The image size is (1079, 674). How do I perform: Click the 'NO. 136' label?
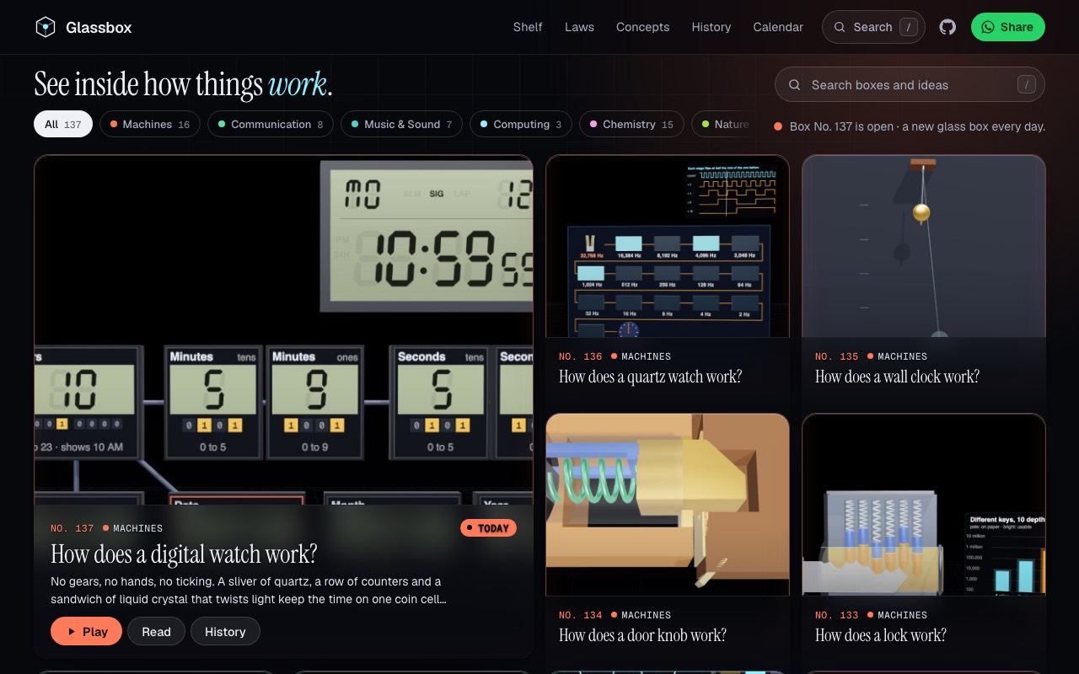(580, 356)
